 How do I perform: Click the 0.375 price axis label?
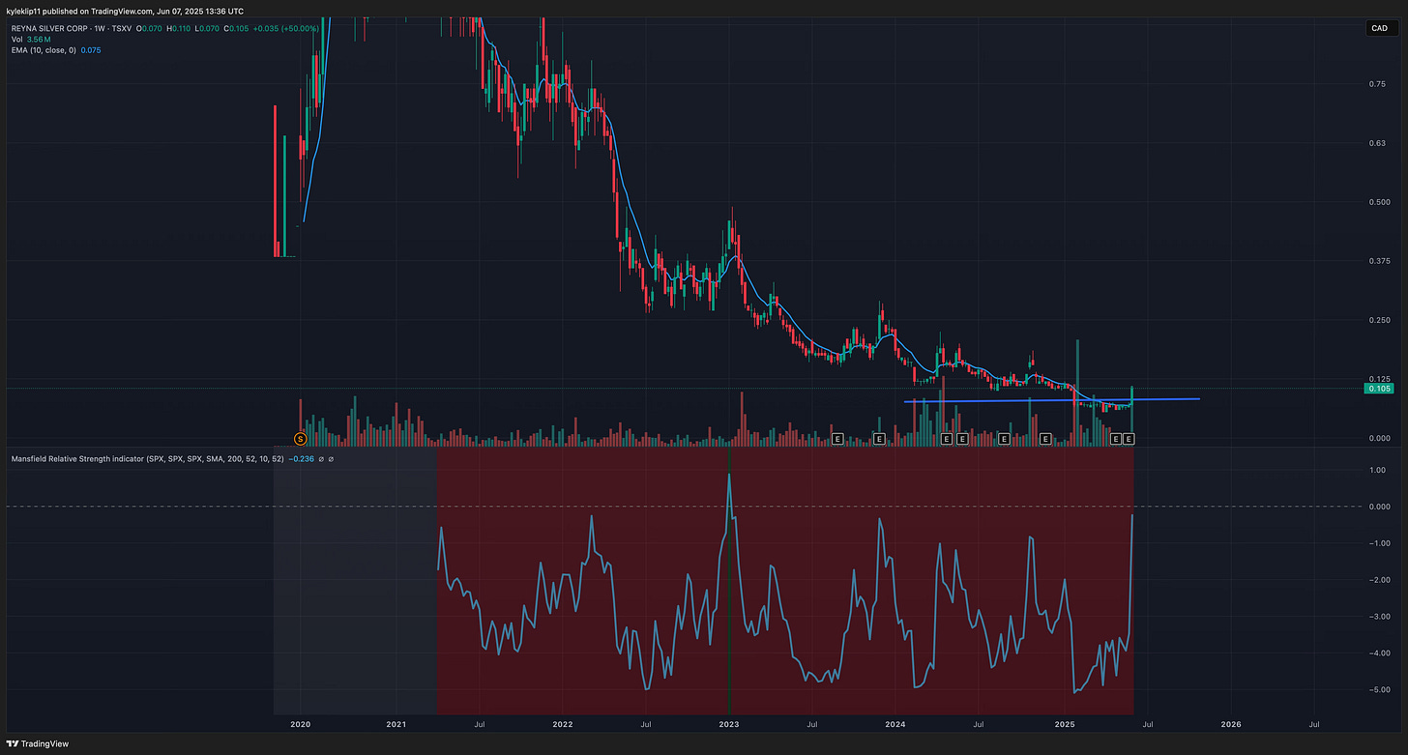click(1378, 261)
